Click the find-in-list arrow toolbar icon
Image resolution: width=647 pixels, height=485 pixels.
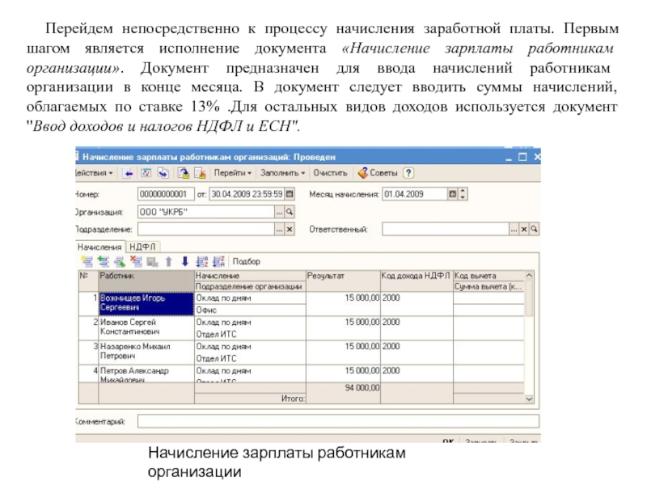coord(129,173)
